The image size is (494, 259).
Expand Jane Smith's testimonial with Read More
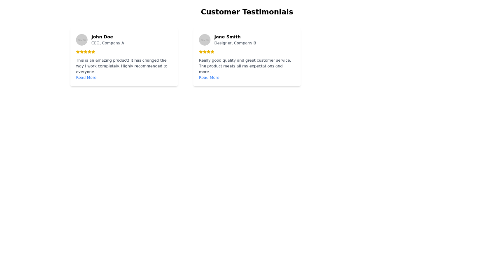click(x=209, y=77)
